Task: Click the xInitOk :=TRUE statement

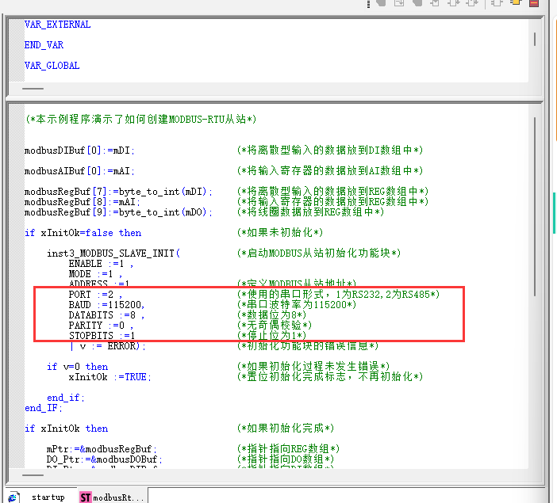Action: coord(110,377)
